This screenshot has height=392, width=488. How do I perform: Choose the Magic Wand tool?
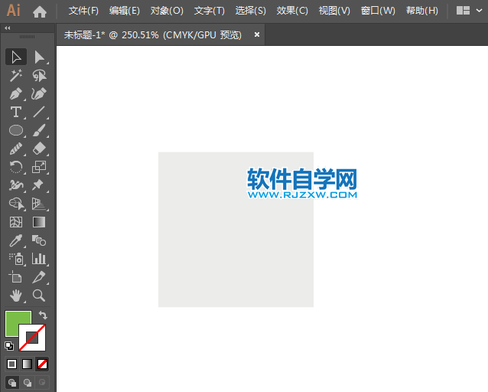point(16,75)
